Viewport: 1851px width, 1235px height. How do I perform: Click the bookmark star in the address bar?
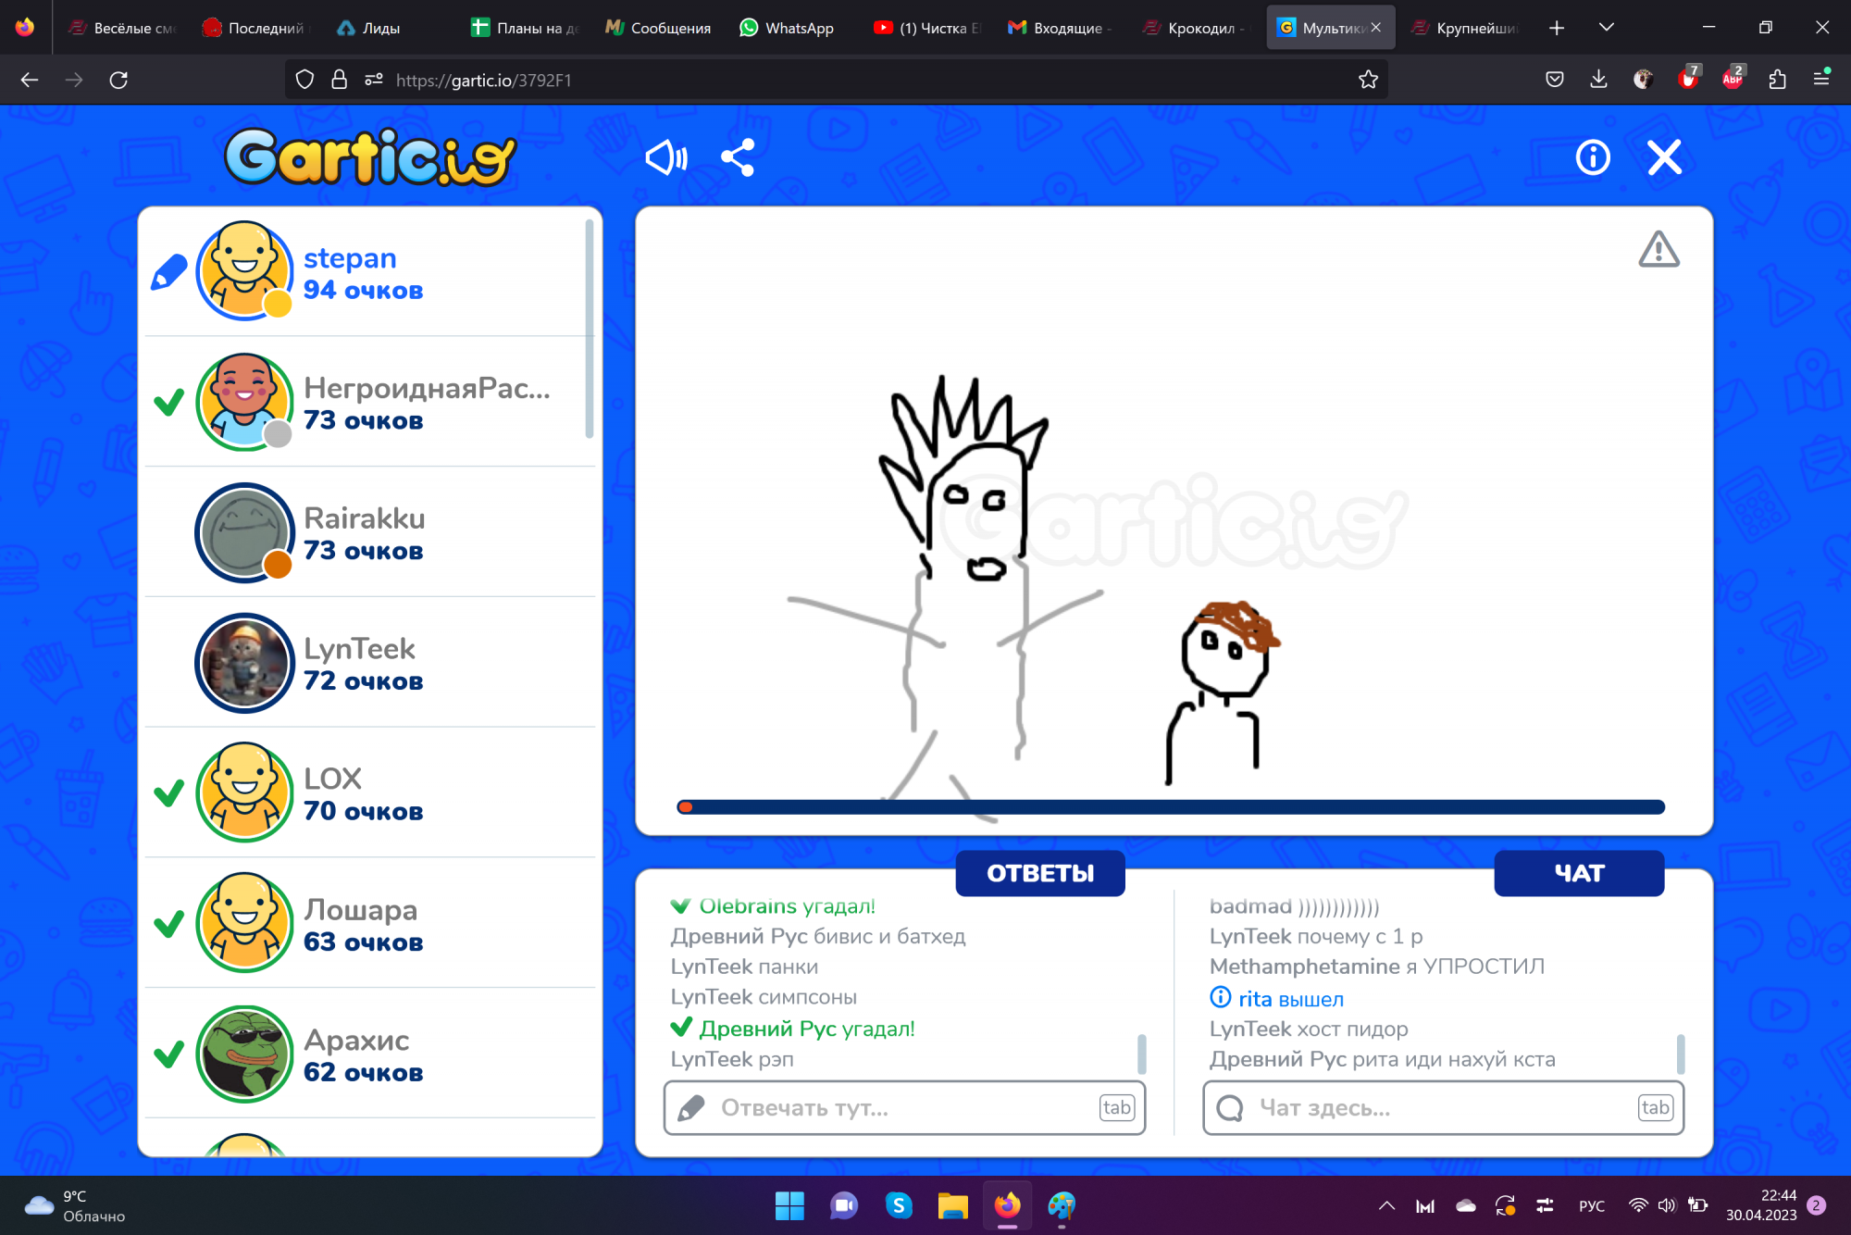click(x=1368, y=80)
